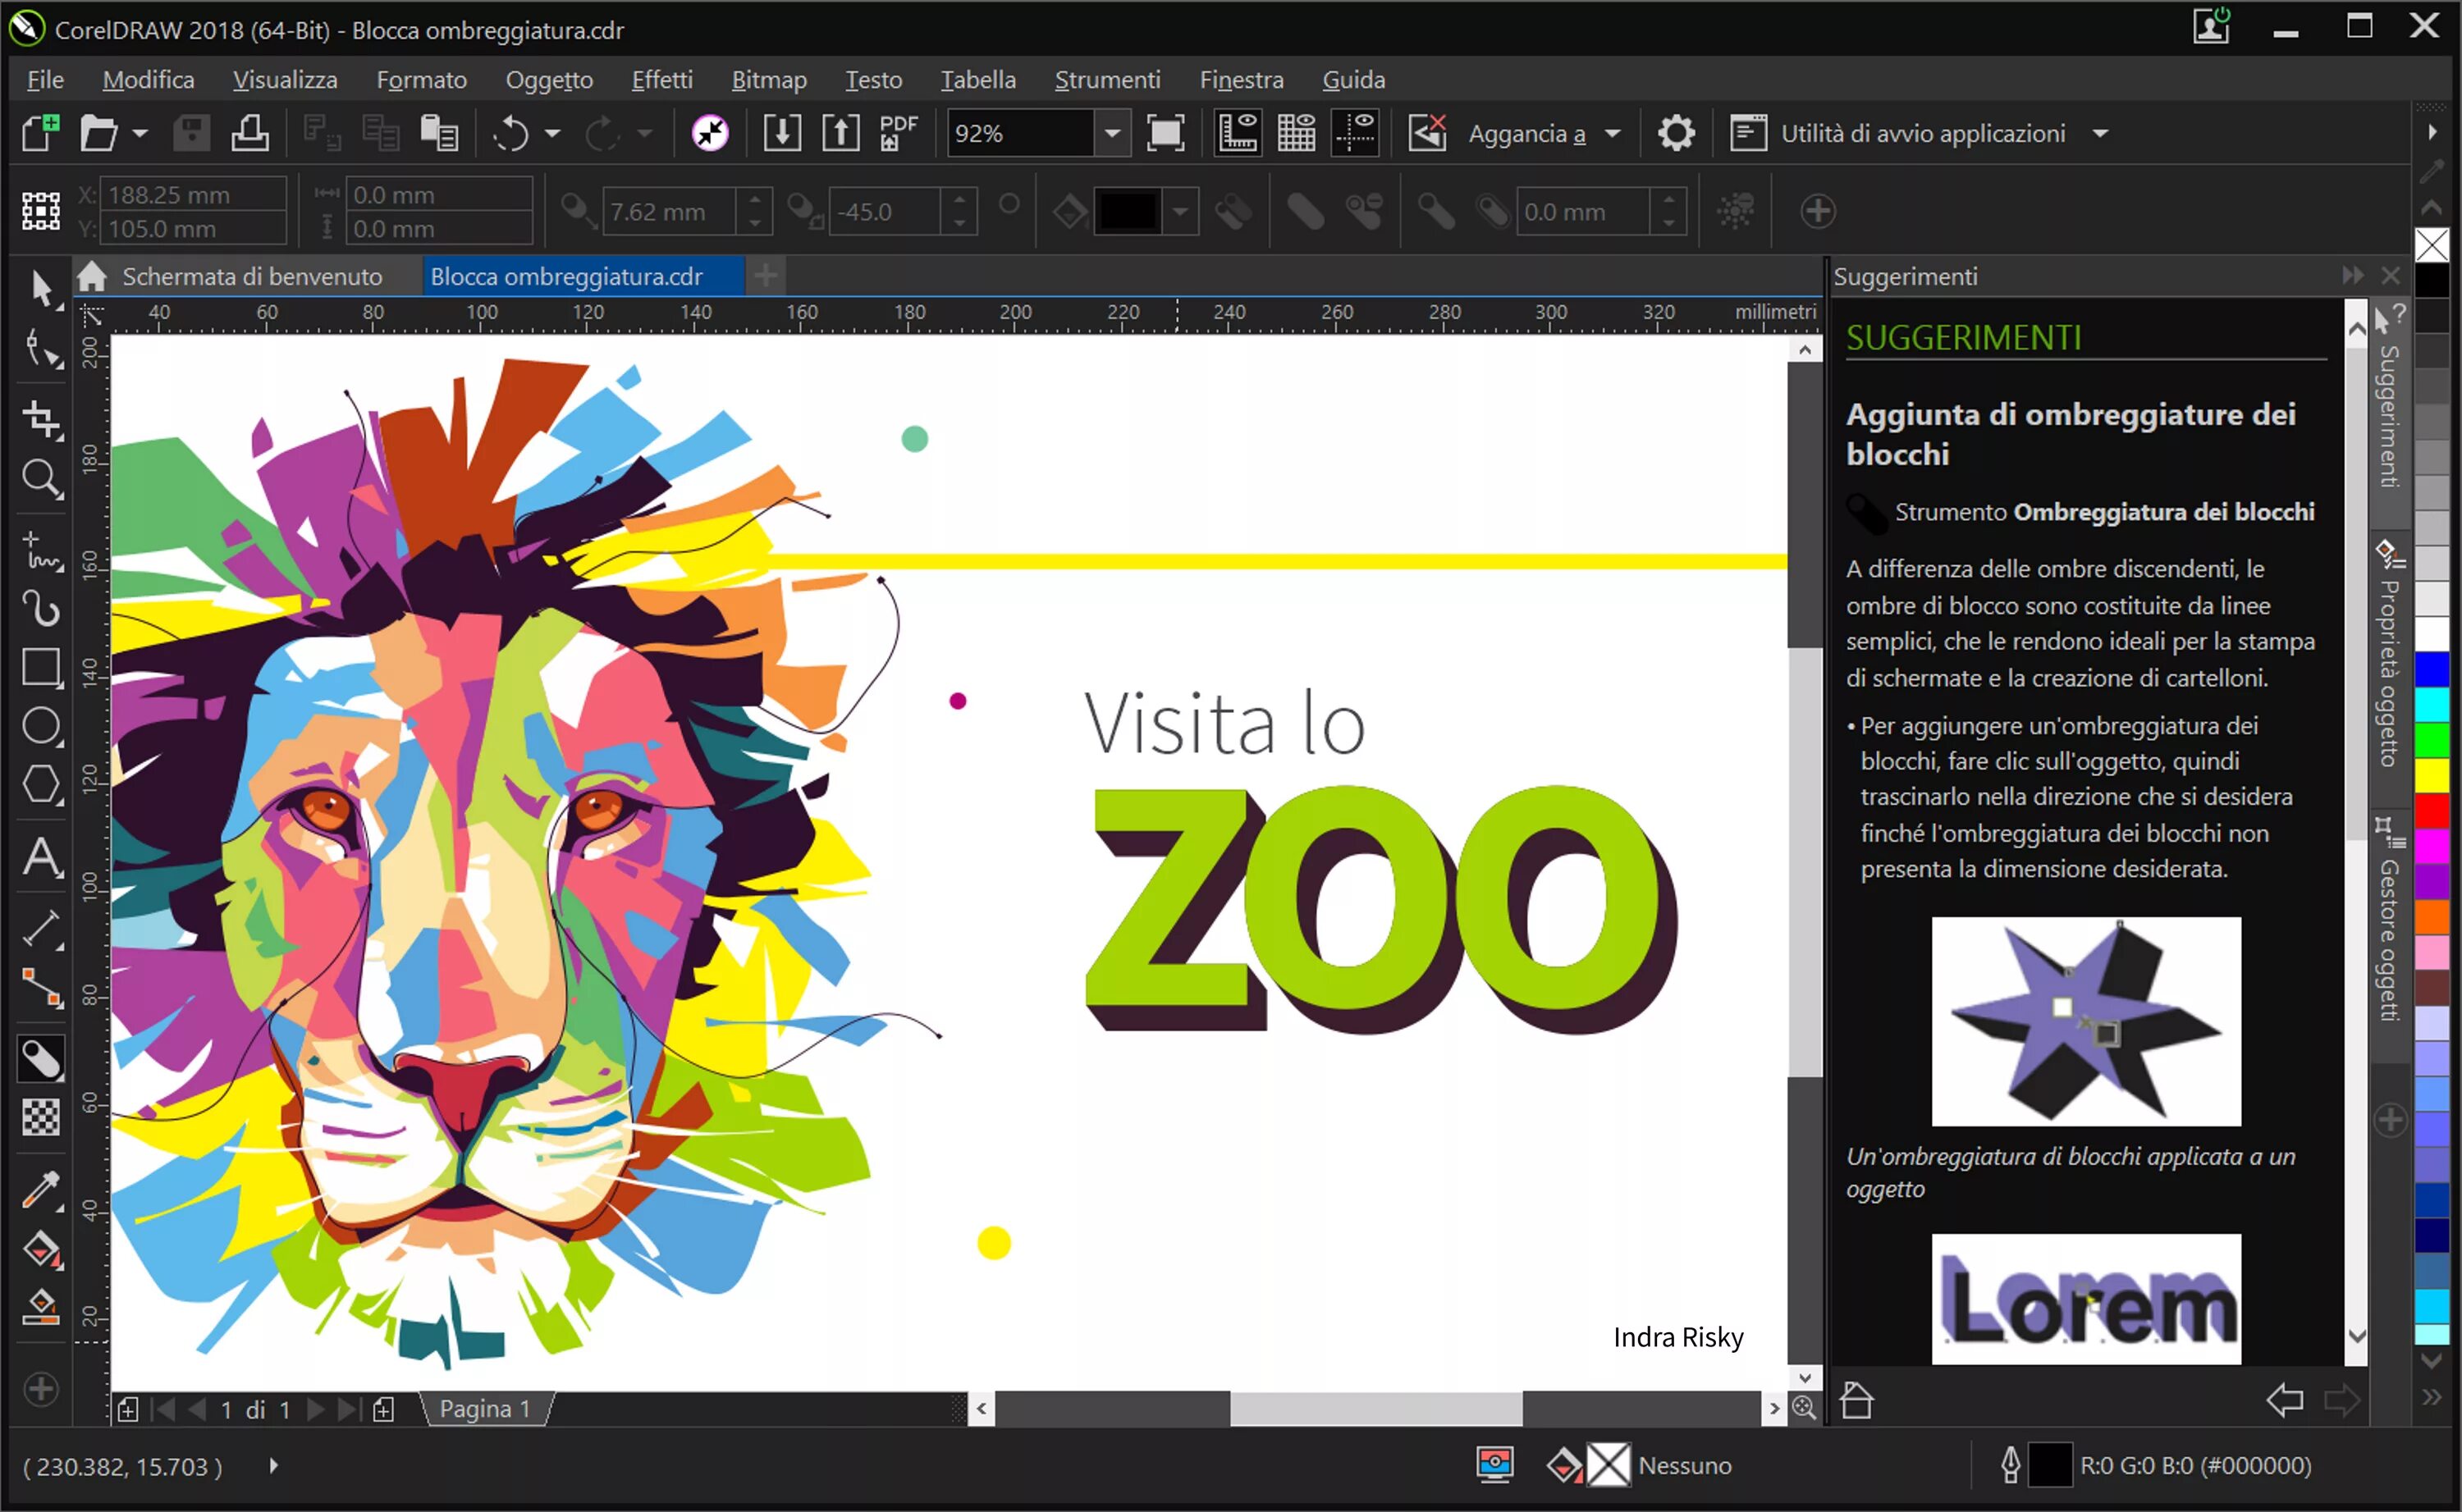
Task: Toggle show guidelines button
Action: (x=1355, y=133)
